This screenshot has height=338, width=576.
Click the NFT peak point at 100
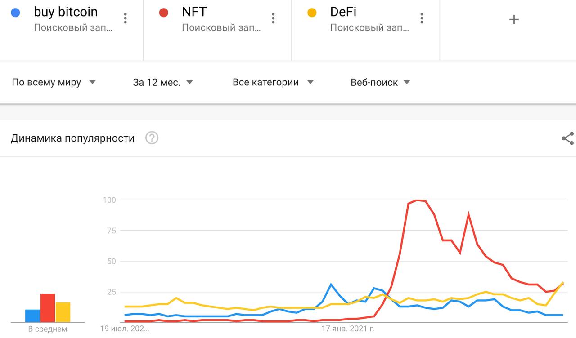point(418,200)
